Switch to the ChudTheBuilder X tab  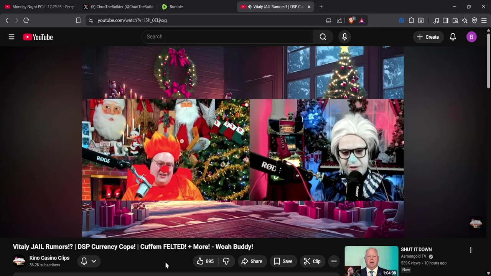[x=119, y=7]
